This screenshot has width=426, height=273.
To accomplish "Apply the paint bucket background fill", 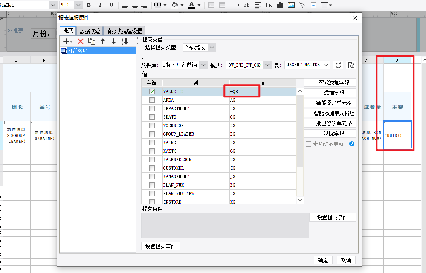I will pyautogui.click(x=175, y=5).
